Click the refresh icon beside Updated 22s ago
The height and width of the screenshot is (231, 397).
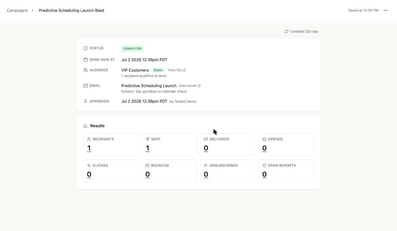coord(286,31)
